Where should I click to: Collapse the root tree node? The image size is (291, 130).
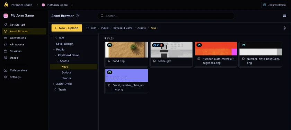[52, 38]
